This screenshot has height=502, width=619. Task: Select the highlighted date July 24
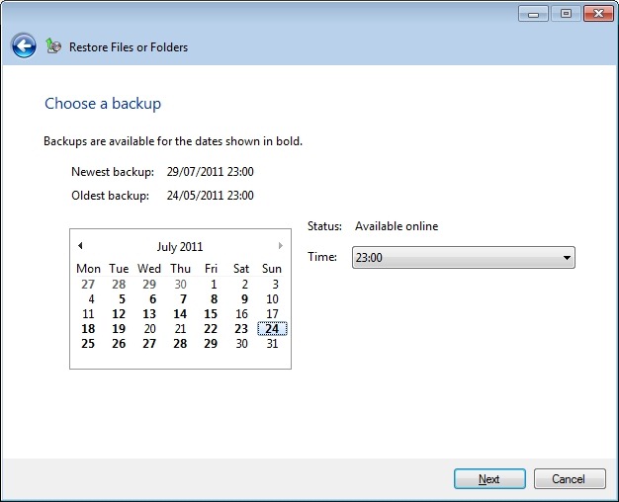272,329
